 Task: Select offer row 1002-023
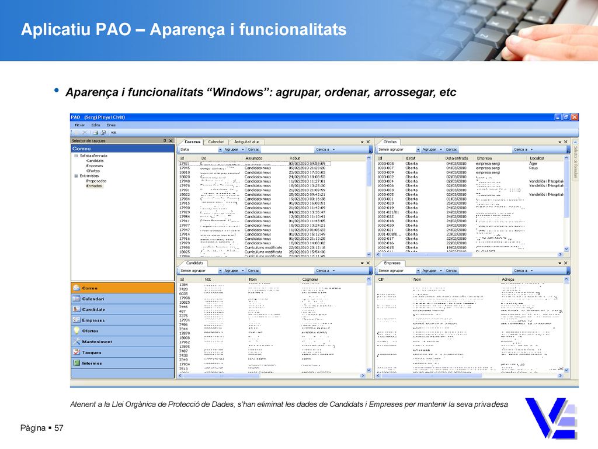(470, 203)
